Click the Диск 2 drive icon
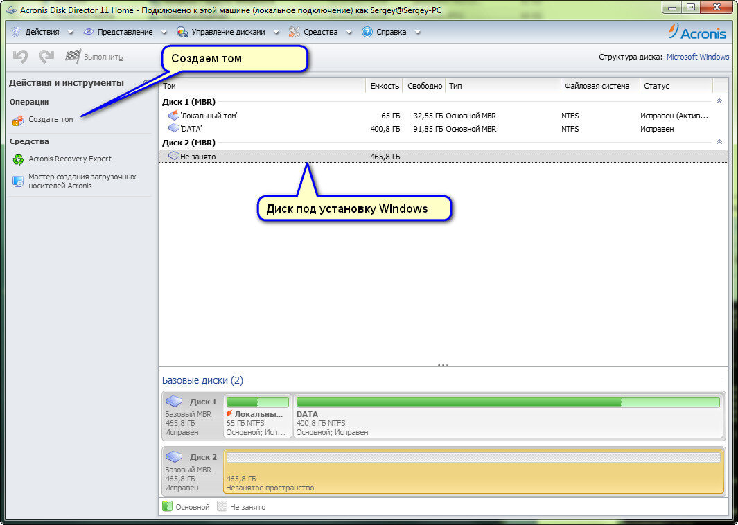 pyautogui.click(x=174, y=457)
